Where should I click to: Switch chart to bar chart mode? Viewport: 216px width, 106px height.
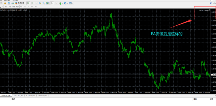tap(28, 3)
